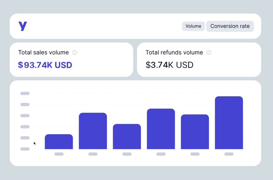Click the topmost y-axis label placeholder
Image resolution: width=273 pixels, height=180 pixels.
(25, 94)
